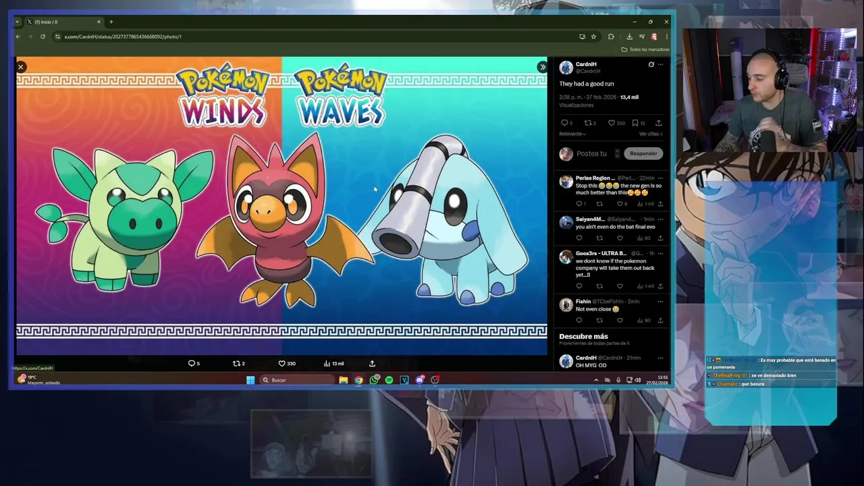Like the Perlas Region reply (heart with 6)

pos(620,204)
